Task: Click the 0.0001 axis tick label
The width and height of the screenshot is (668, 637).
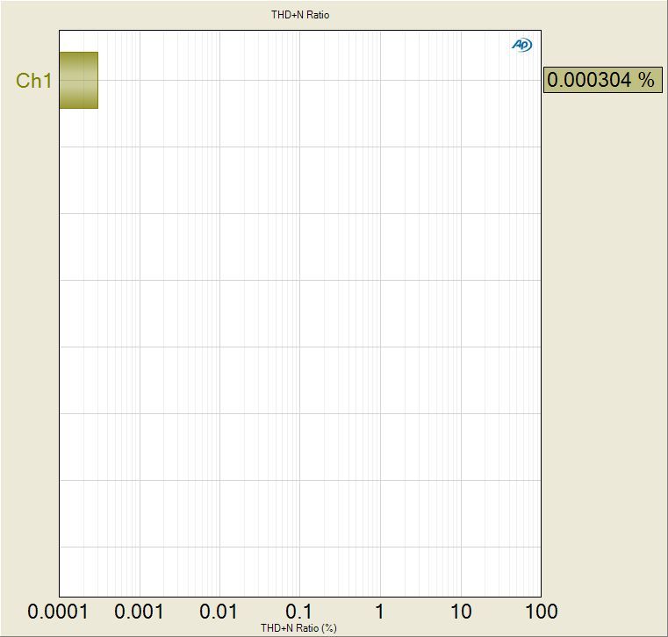Action: pos(58,612)
